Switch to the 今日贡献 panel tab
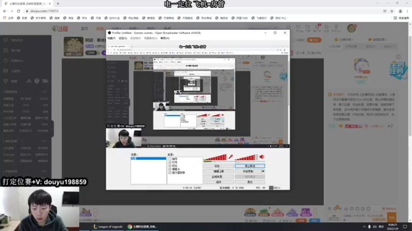This screenshot has width=412, height=231. click(x=334, y=46)
